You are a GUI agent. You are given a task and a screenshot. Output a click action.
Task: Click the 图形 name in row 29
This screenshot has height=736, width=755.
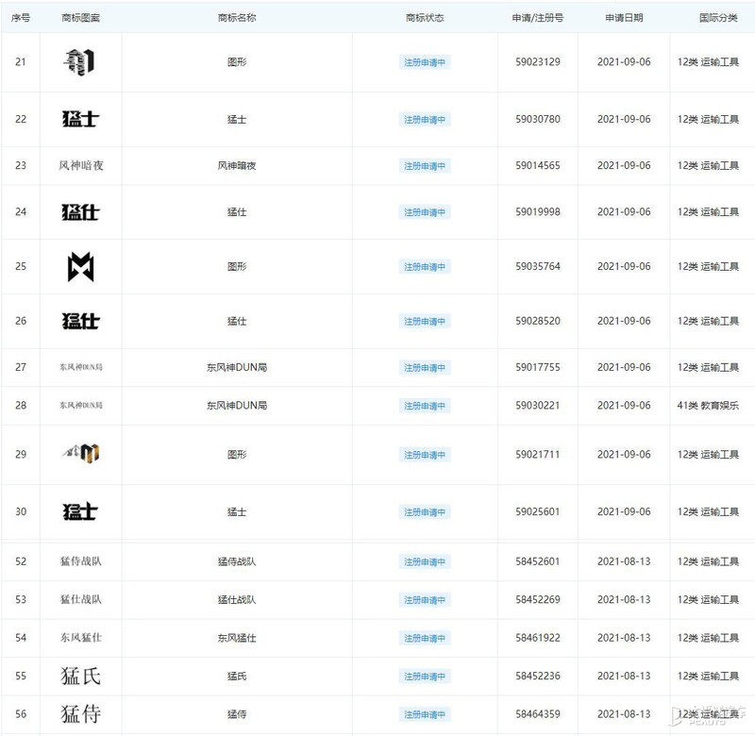[237, 455]
